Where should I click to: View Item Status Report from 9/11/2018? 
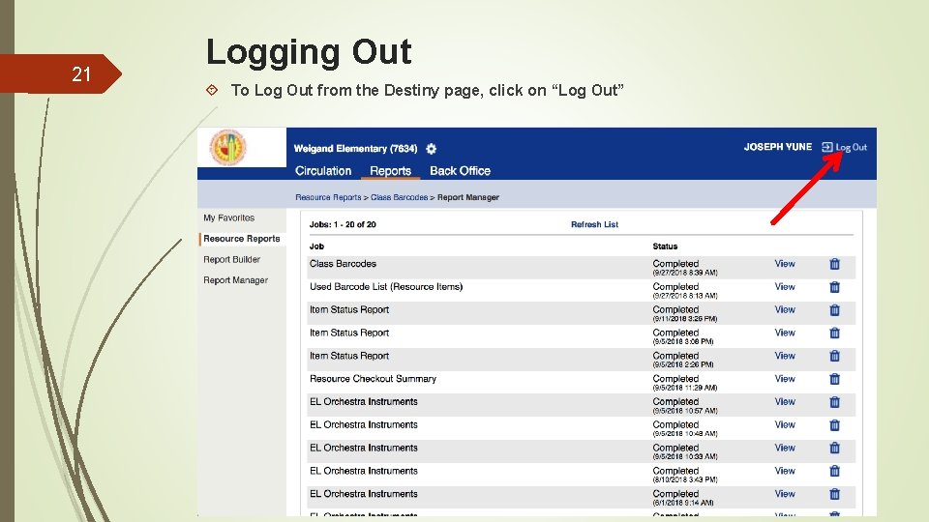point(785,310)
